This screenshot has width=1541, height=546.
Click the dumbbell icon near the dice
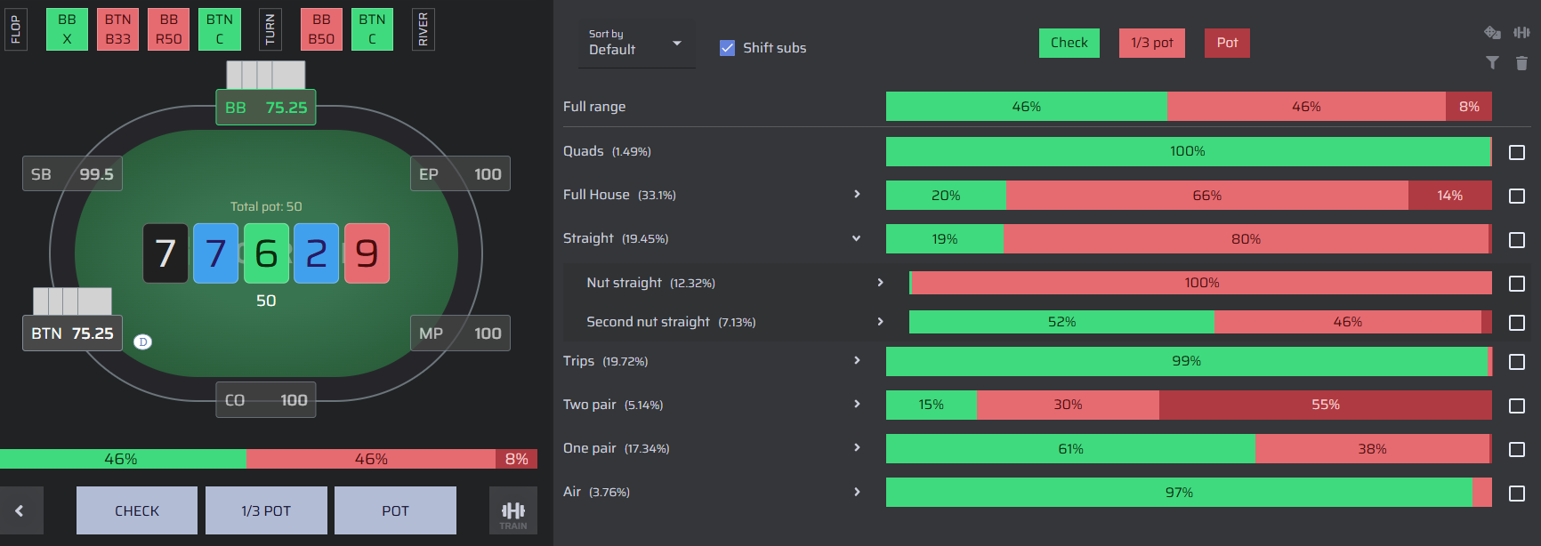coord(1521,33)
